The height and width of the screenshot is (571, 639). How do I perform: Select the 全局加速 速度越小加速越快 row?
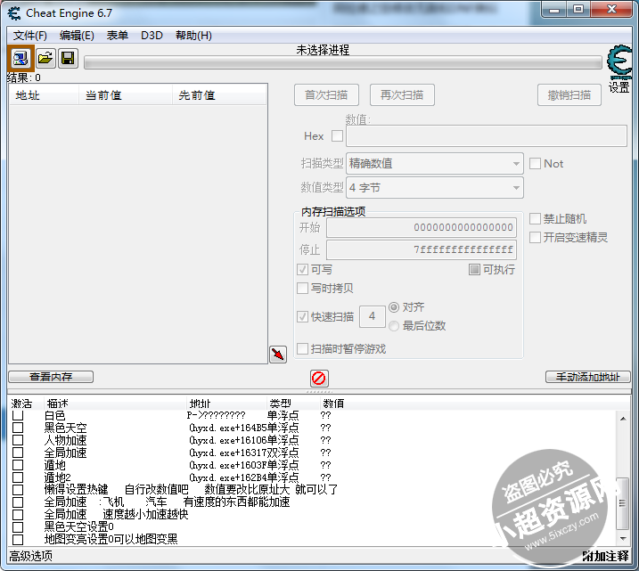tap(116, 514)
